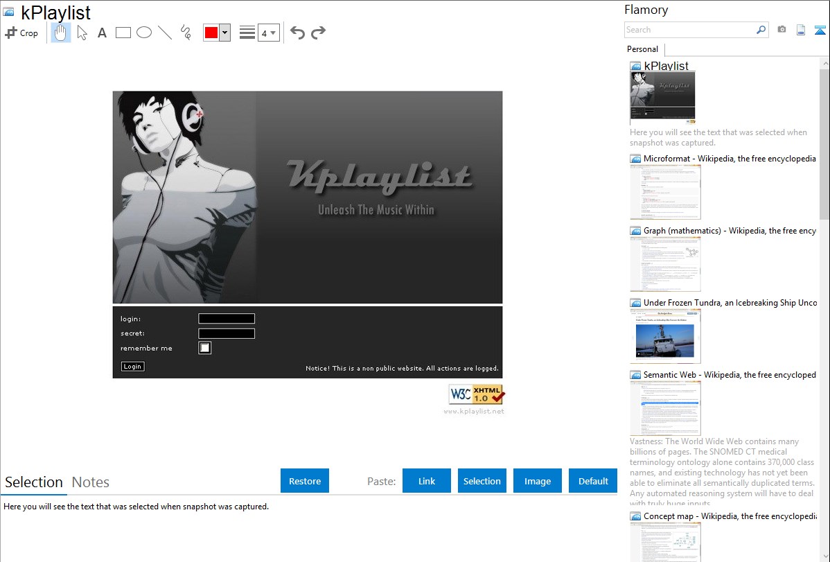Open the Selection tab
This screenshot has height=562, width=830.
click(34, 482)
